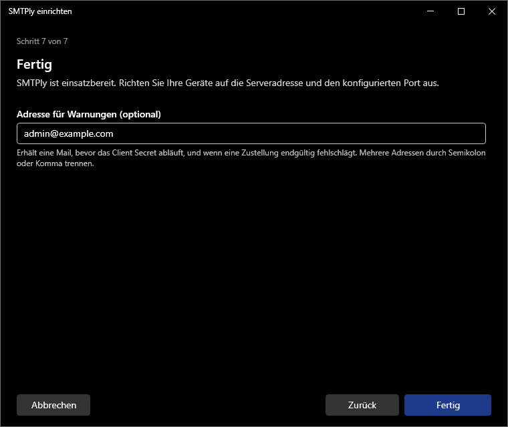The image size is (508, 427).
Task: Click the hint text about Client Secret expiry
Action: coord(251,158)
